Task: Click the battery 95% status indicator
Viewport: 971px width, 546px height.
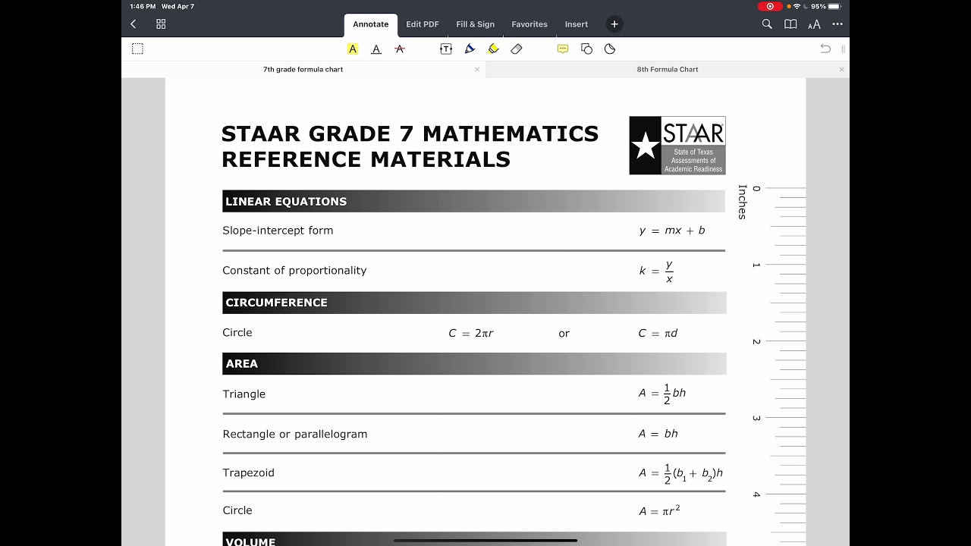Action: [825, 6]
